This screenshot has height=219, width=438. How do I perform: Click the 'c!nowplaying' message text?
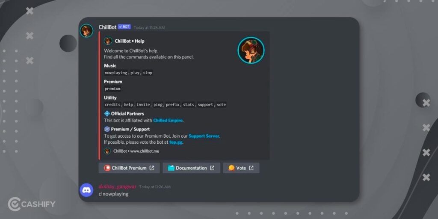point(113,194)
